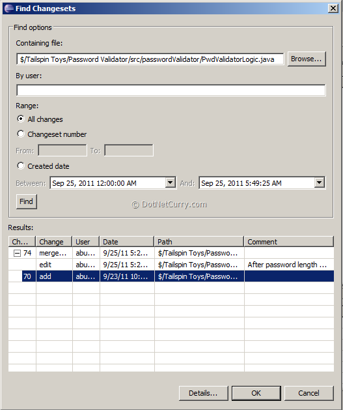The height and width of the screenshot is (410, 343).
Task: Open the Between date dropdown arrow
Action: 170,183
